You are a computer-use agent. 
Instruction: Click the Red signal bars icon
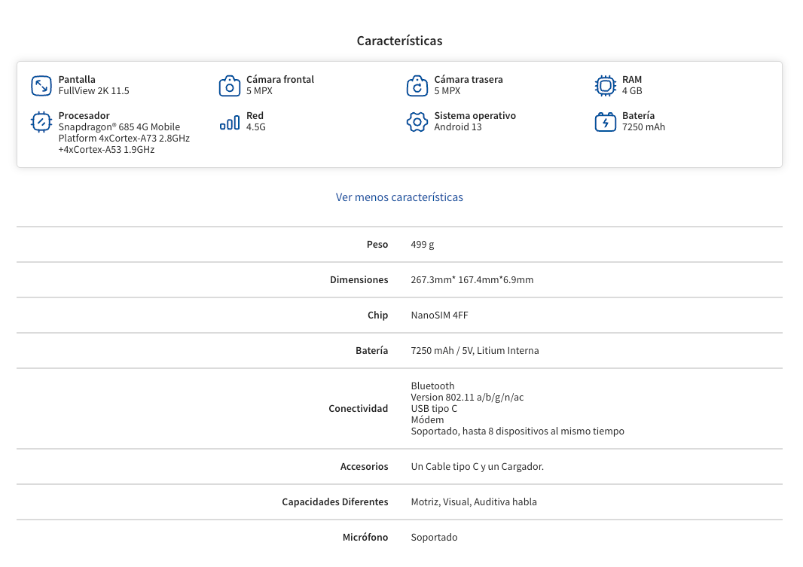(230, 122)
